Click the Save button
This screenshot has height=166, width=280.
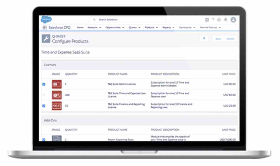(218, 38)
